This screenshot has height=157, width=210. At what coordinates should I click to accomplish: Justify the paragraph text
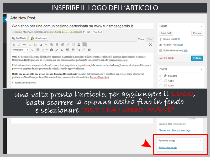click(x=38, y=50)
